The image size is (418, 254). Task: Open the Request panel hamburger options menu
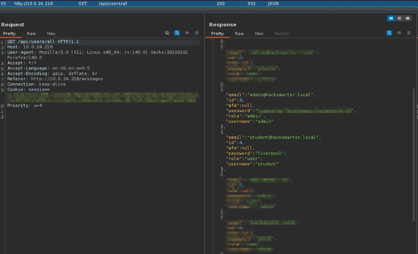click(x=197, y=33)
